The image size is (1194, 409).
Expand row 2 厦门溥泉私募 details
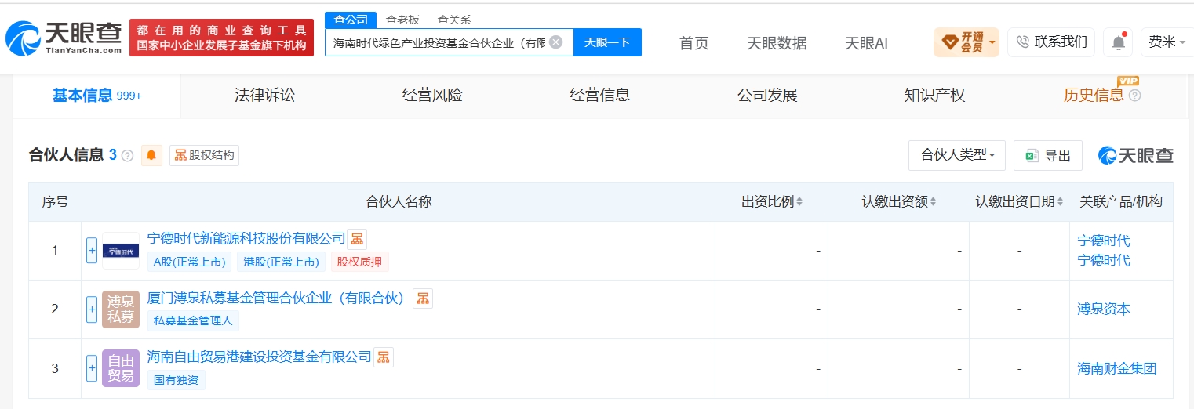pos(92,309)
